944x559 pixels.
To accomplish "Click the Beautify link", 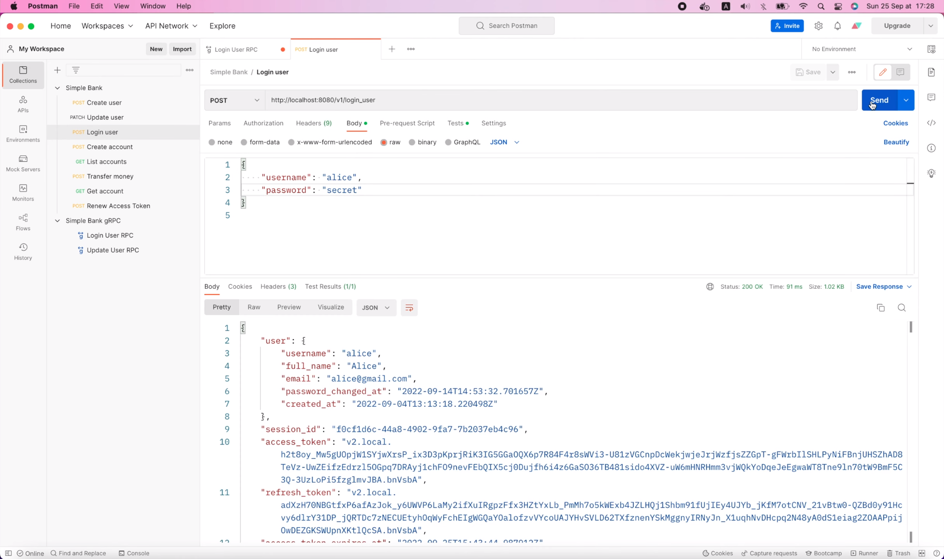I will pos(896,142).
